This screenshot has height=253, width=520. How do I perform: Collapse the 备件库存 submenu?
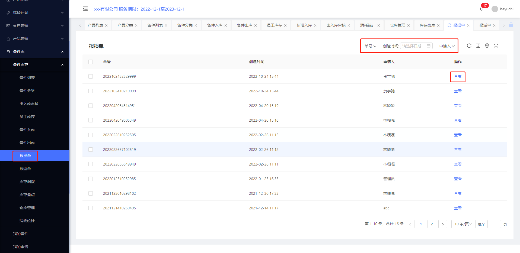click(x=34, y=65)
